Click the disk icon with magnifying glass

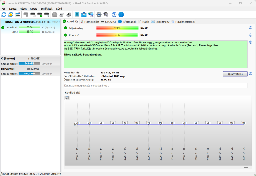[47, 15]
